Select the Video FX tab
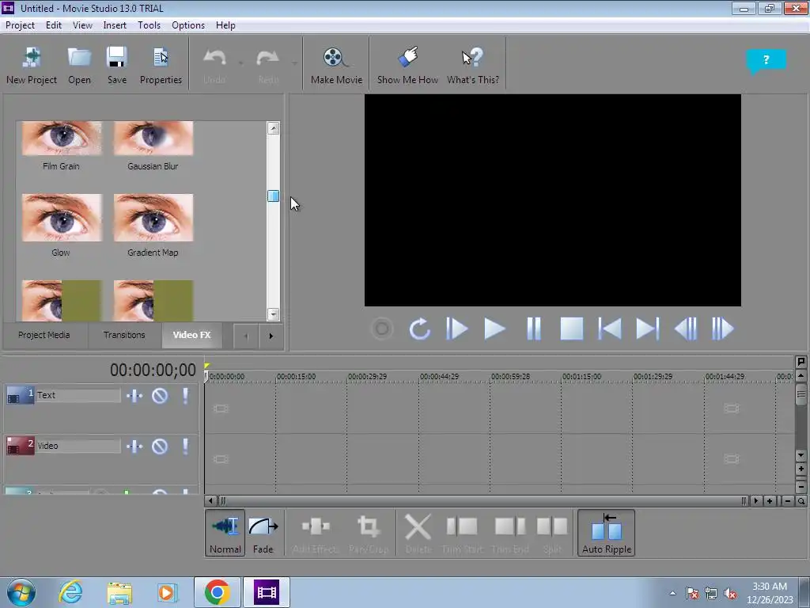This screenshot has width=810, height=608. 191,335
